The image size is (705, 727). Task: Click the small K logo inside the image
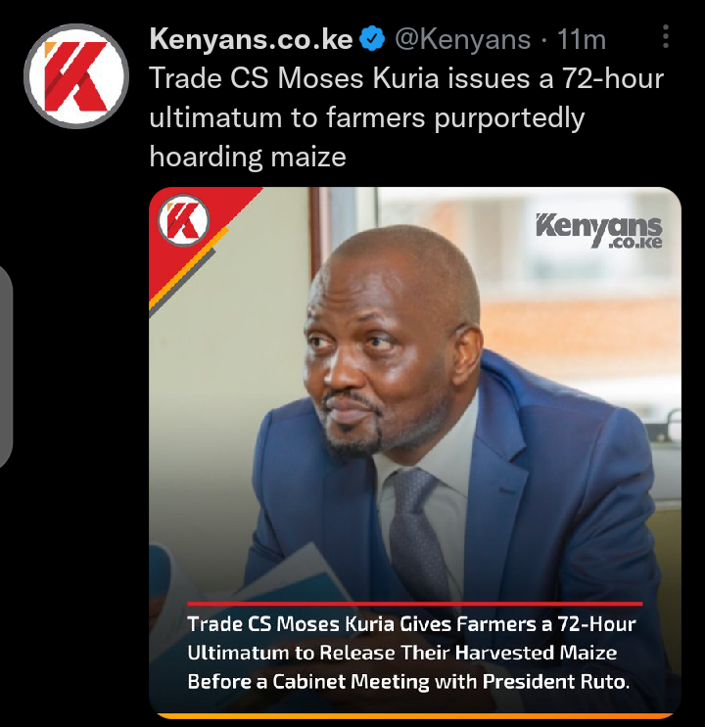click(x=183, y=220)
